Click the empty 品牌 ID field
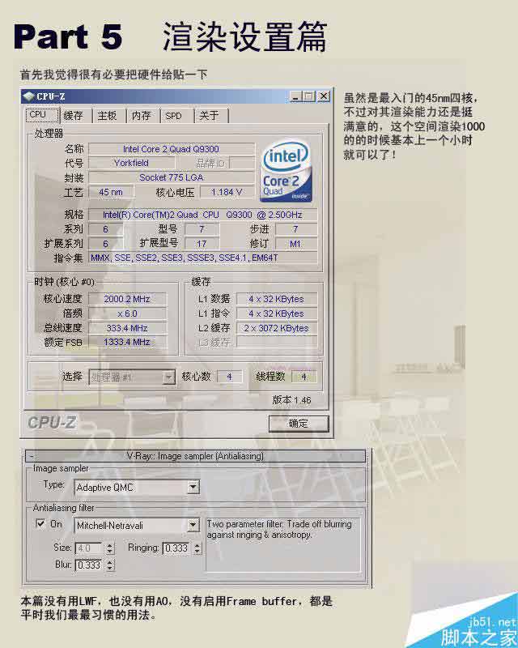 242,164
